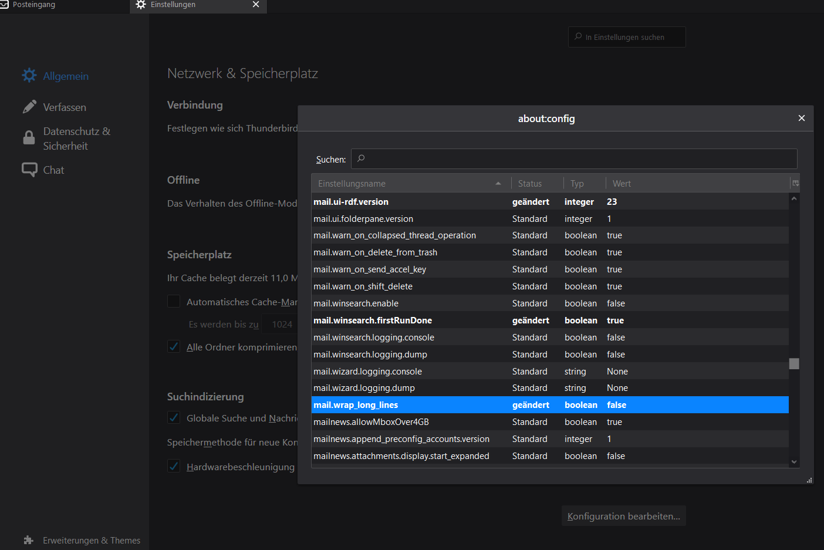Click the Allgemein gear icon in sidebar
Image resolution: width=824 pixels, height=550 pixels.
[29, 76]
